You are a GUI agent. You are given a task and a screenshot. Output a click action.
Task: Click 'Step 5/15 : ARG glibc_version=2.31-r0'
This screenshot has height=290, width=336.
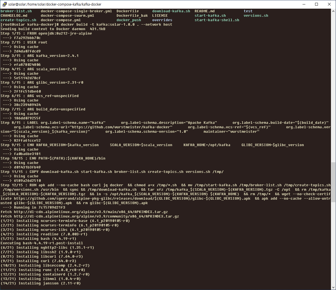(x=42, y=83)
